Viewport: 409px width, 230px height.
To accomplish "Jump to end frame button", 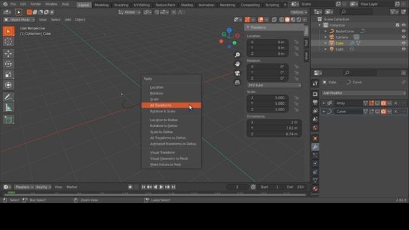I will tap(173, 187).
